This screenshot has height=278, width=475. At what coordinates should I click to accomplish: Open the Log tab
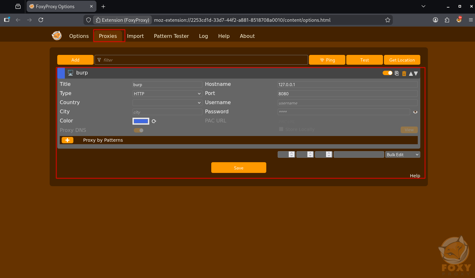(x=203, y=36)
